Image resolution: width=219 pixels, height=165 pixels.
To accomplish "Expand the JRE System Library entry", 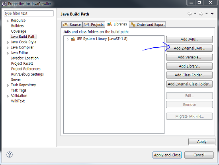I will pos(68,39).
